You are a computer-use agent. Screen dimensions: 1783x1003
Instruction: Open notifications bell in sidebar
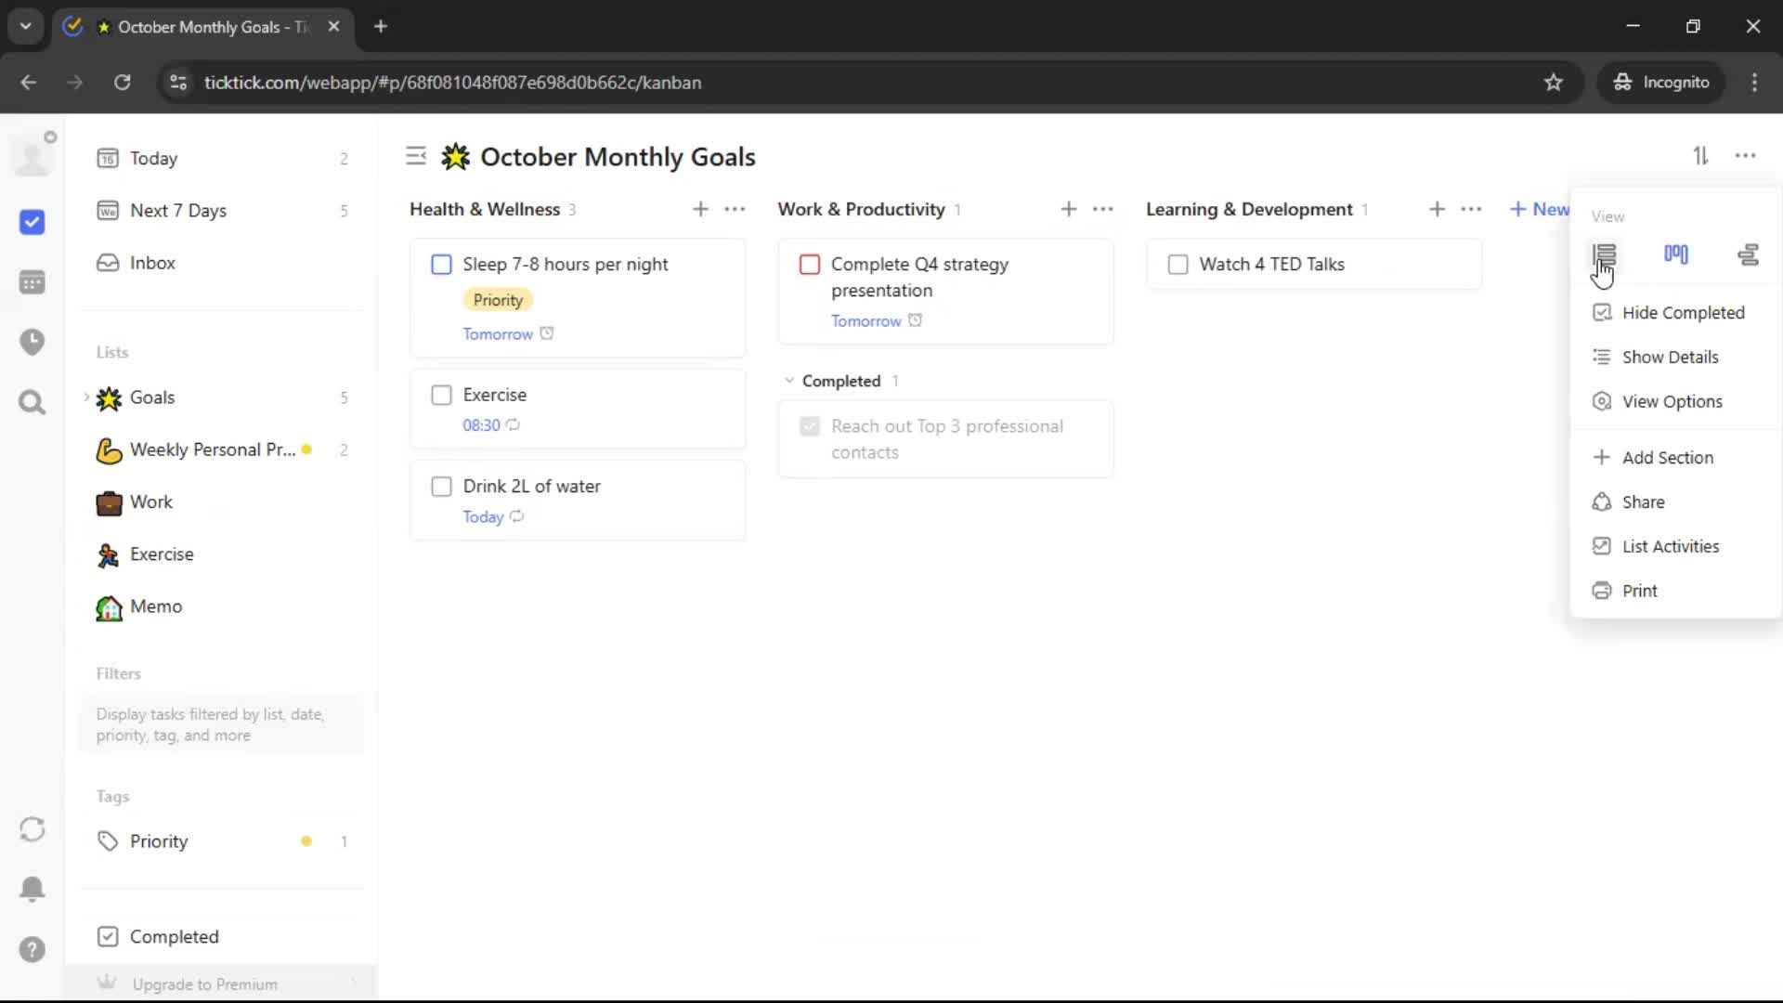pyautogui.click(x=33, y=889)
